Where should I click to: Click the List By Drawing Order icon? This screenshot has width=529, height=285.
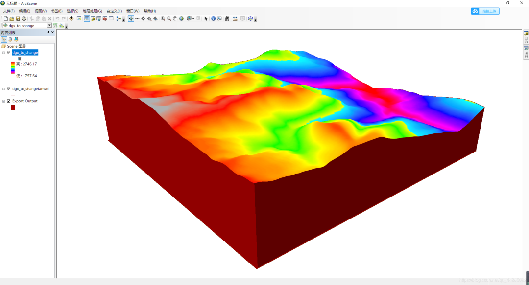4,40
